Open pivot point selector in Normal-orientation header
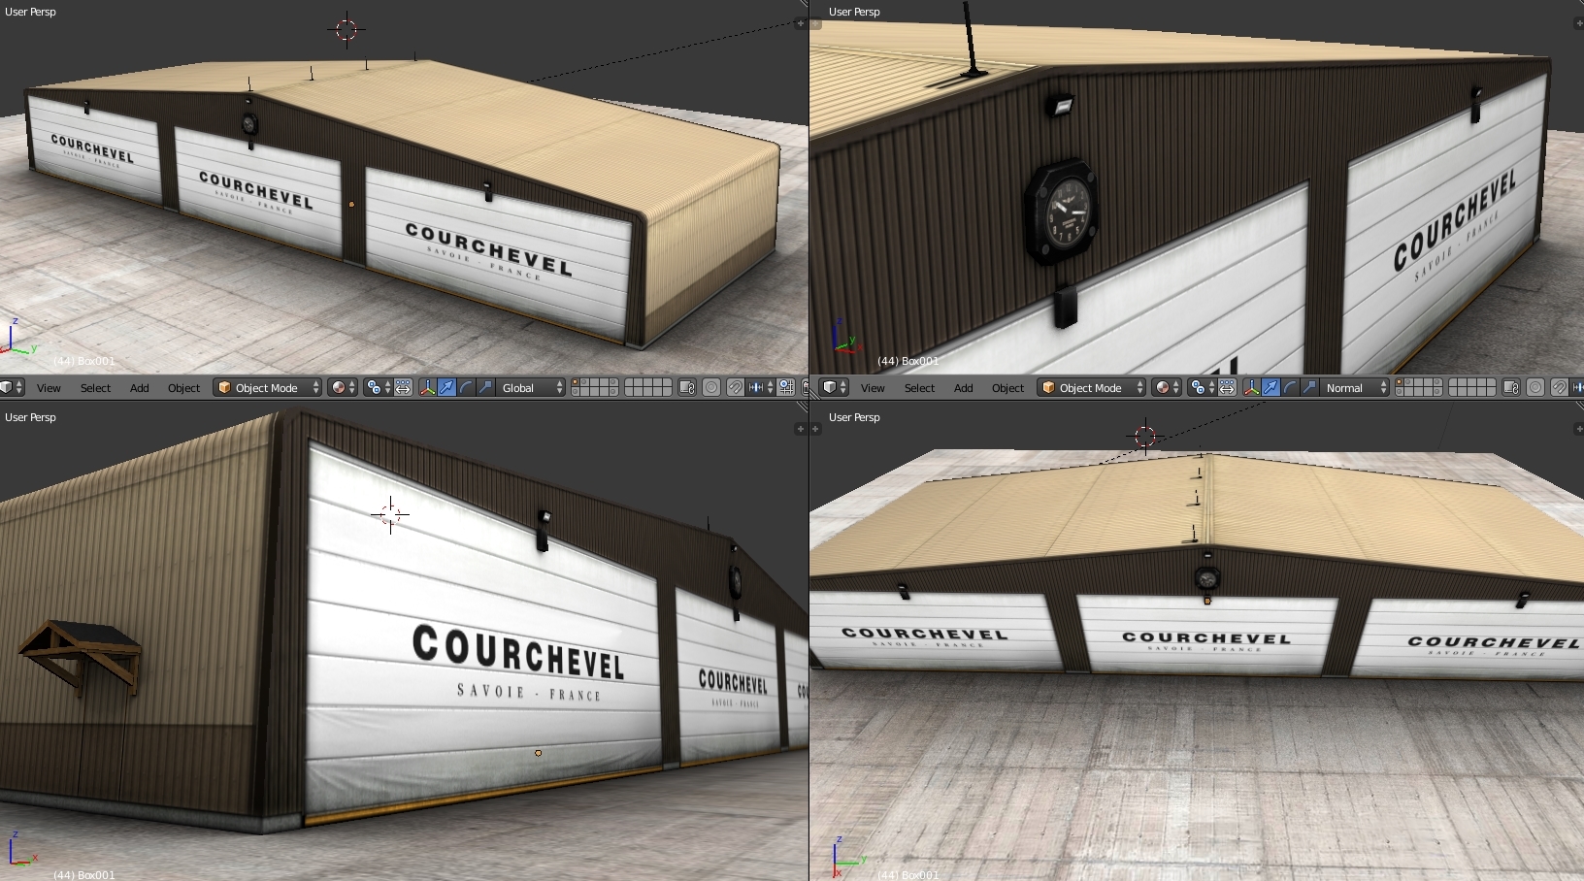1584x881 pixels. pyautogui.click(x=1203, y=387)
